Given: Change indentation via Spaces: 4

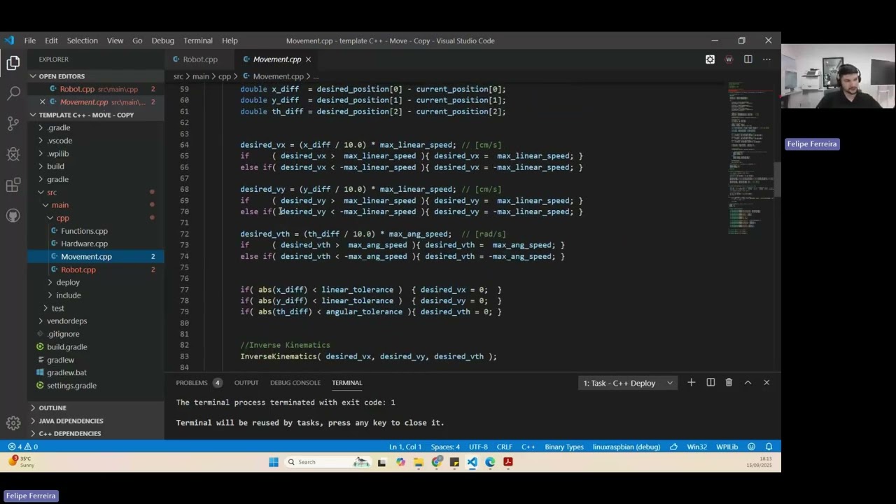Looking at the screenshot, I should tap(445, 447).
